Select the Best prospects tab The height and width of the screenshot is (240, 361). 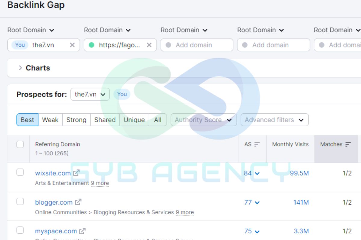27,120
